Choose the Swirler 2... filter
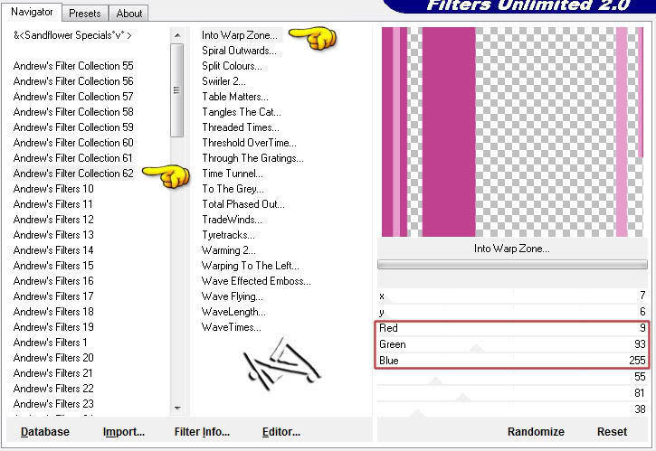Screen dimensions: 656x451 (x=223, y=81)
